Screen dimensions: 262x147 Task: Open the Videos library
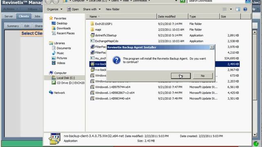61,63
